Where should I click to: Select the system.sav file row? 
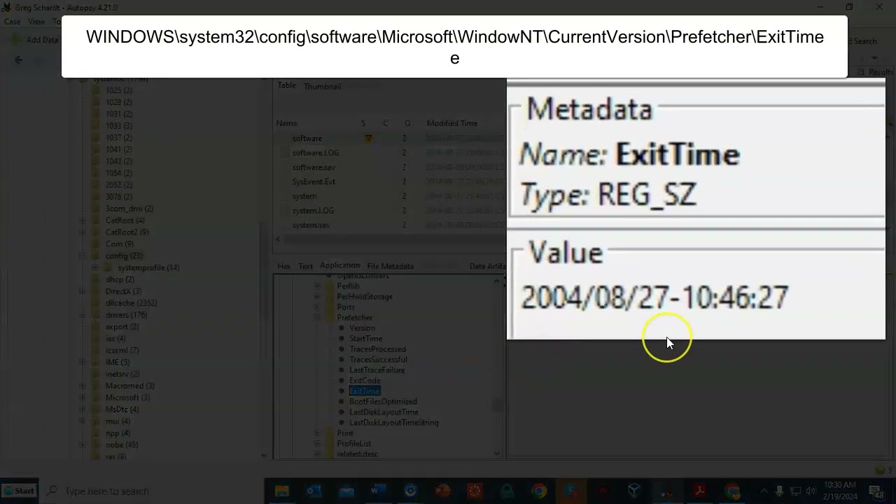pos(311,225)
